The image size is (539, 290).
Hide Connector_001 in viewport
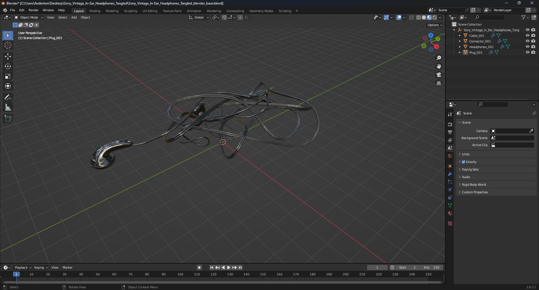527,41
